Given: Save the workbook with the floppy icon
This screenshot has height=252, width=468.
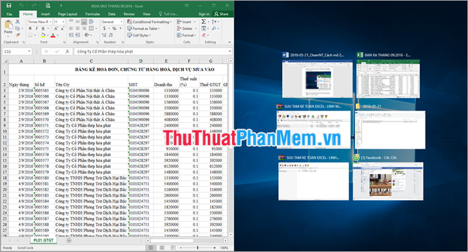Looking at the screenshot, I should (x=9, y=5).
